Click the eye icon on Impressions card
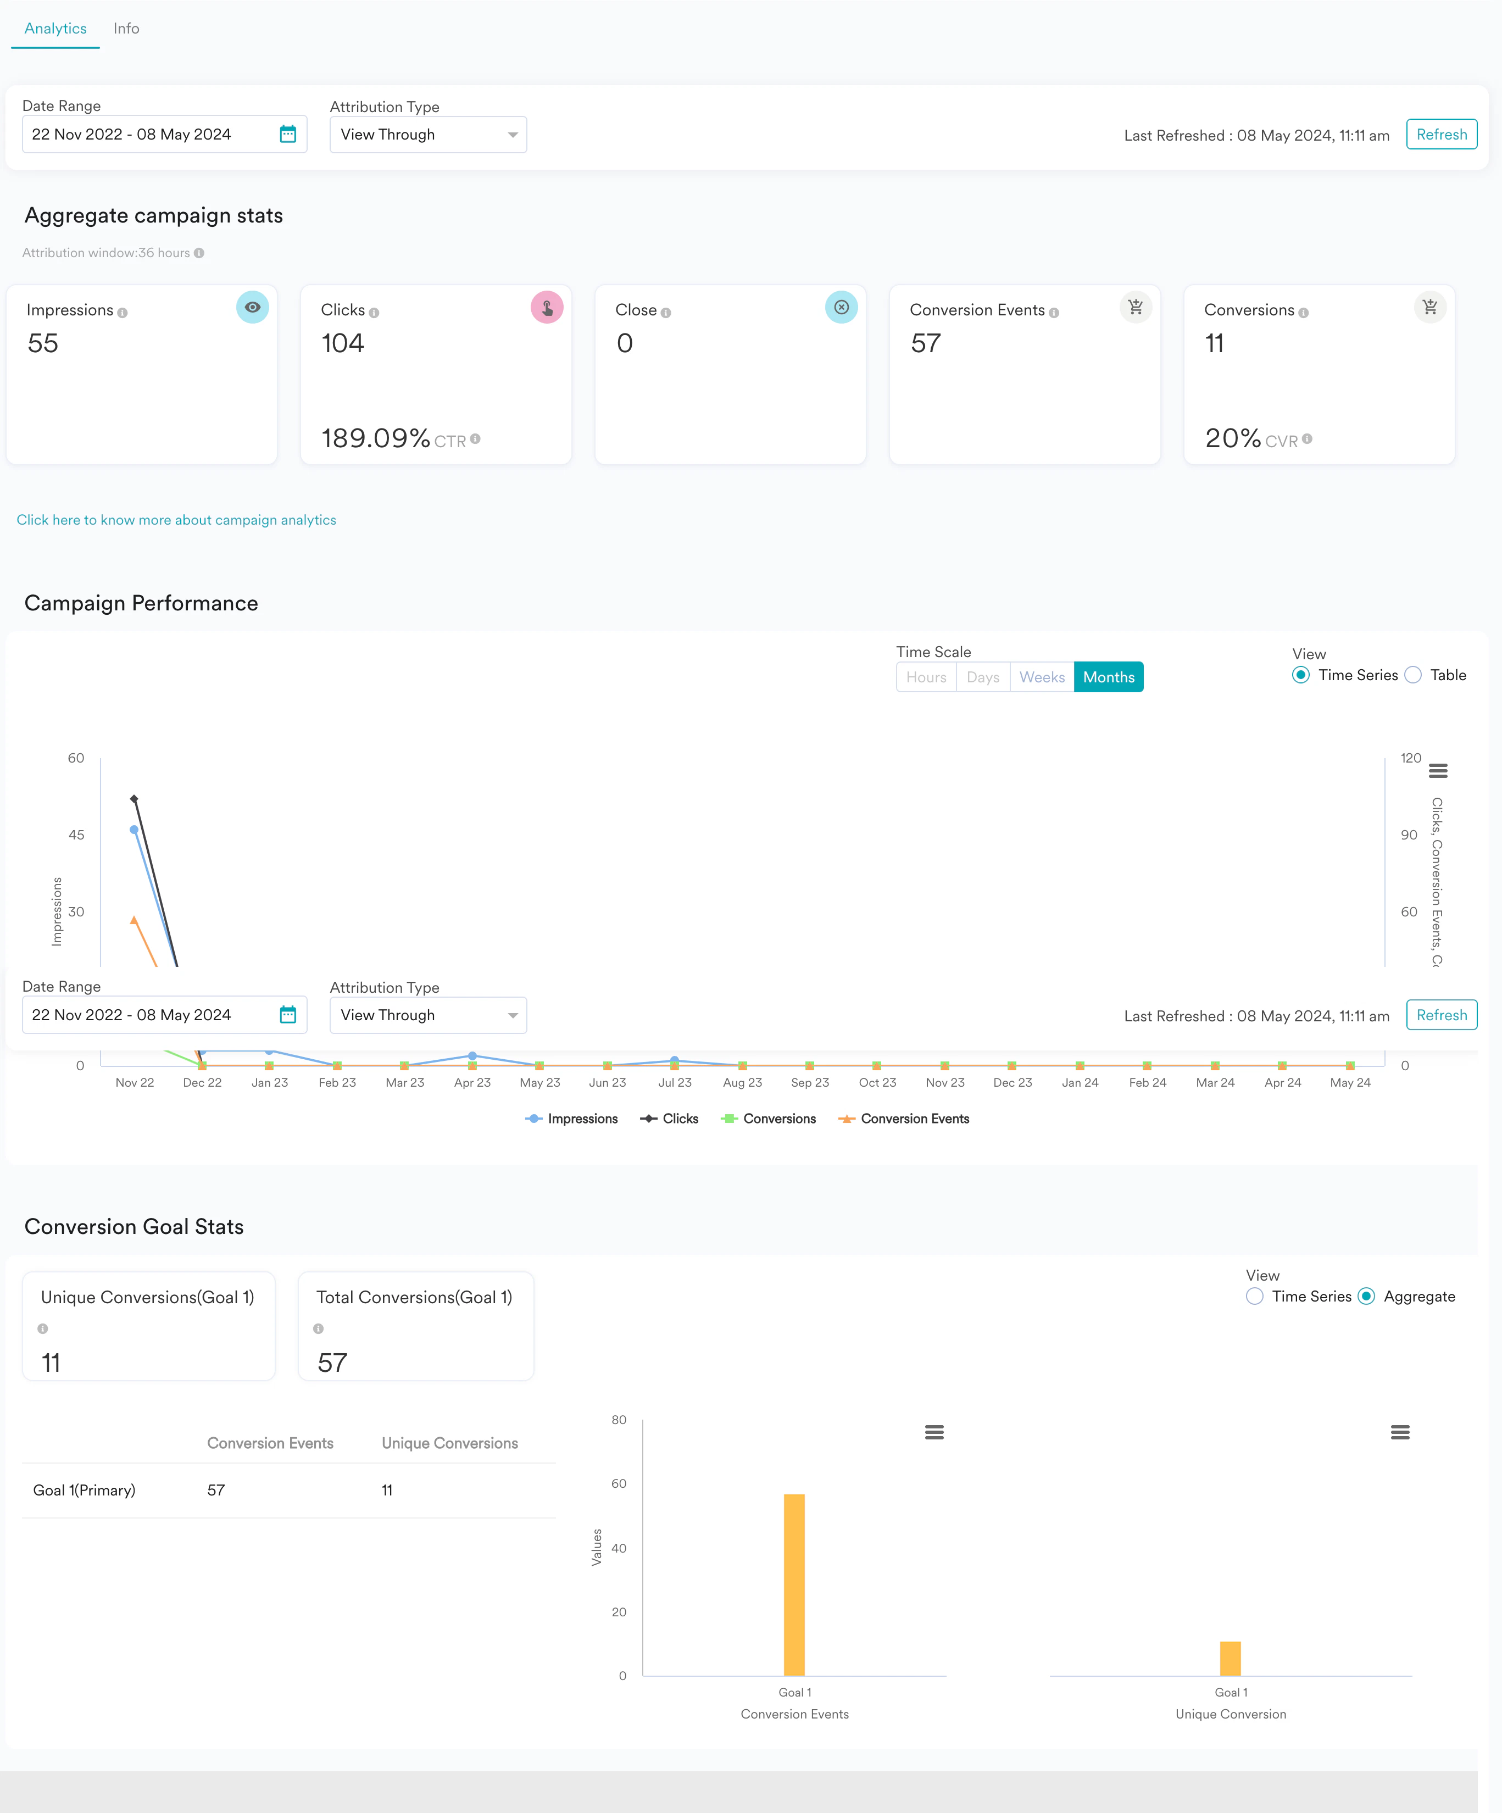 point(252,307)
